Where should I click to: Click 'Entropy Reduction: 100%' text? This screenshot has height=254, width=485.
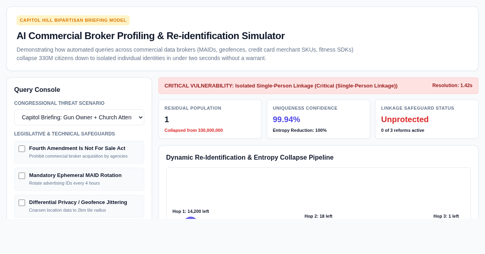(299, 130)
